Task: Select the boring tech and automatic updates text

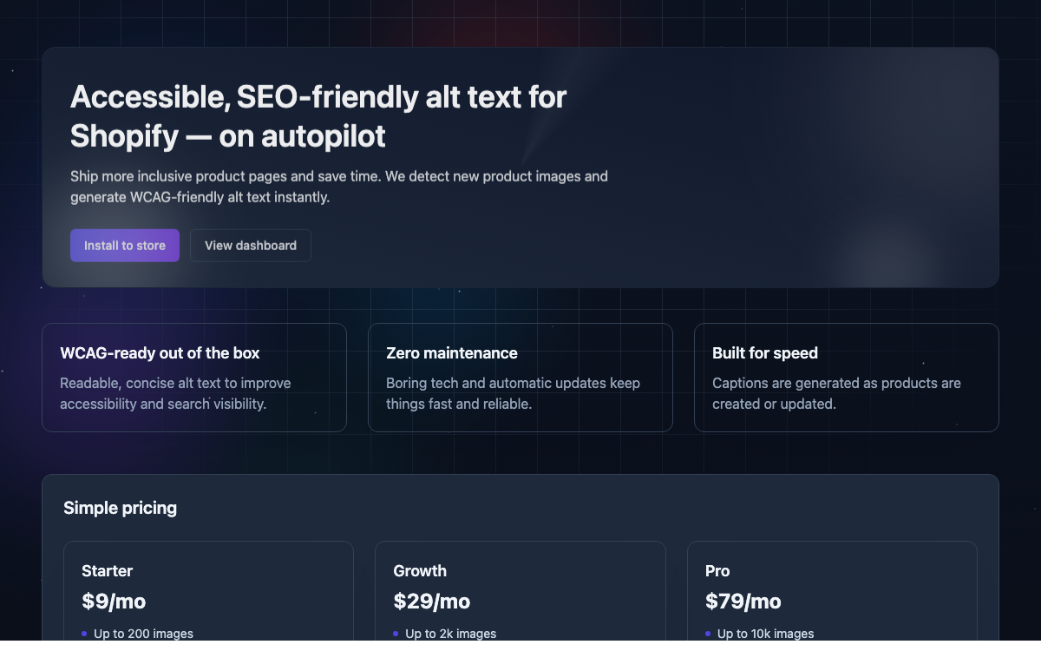Action: point(513,393)
